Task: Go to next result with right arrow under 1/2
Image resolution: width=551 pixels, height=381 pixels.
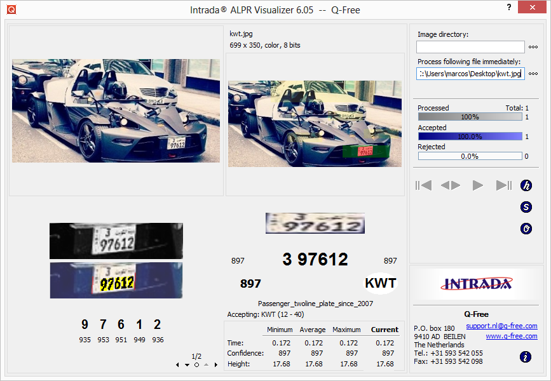Action: point(216,365)
